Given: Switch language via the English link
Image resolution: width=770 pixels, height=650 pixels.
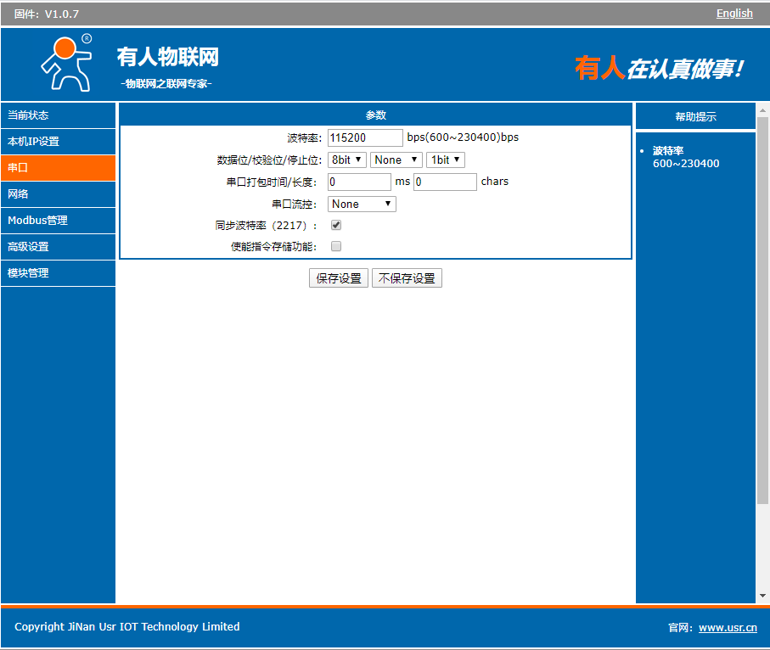Looking at the screenshot, I should 734,13.
